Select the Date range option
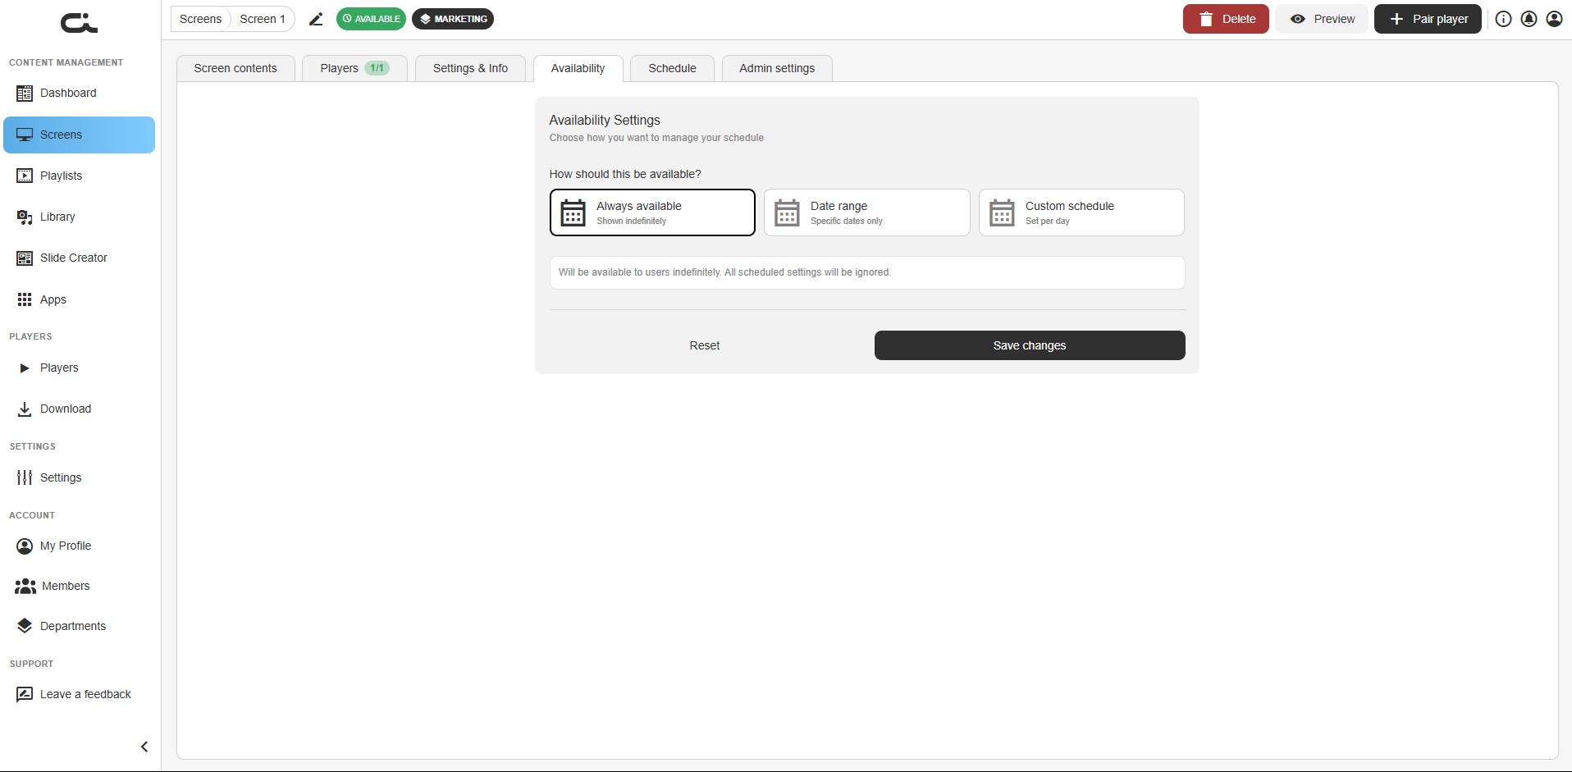The height and width of the screenshot is (772, 1572). pos(866,212)
